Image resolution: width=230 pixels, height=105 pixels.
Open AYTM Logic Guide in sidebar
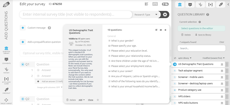tap(6, 80)
